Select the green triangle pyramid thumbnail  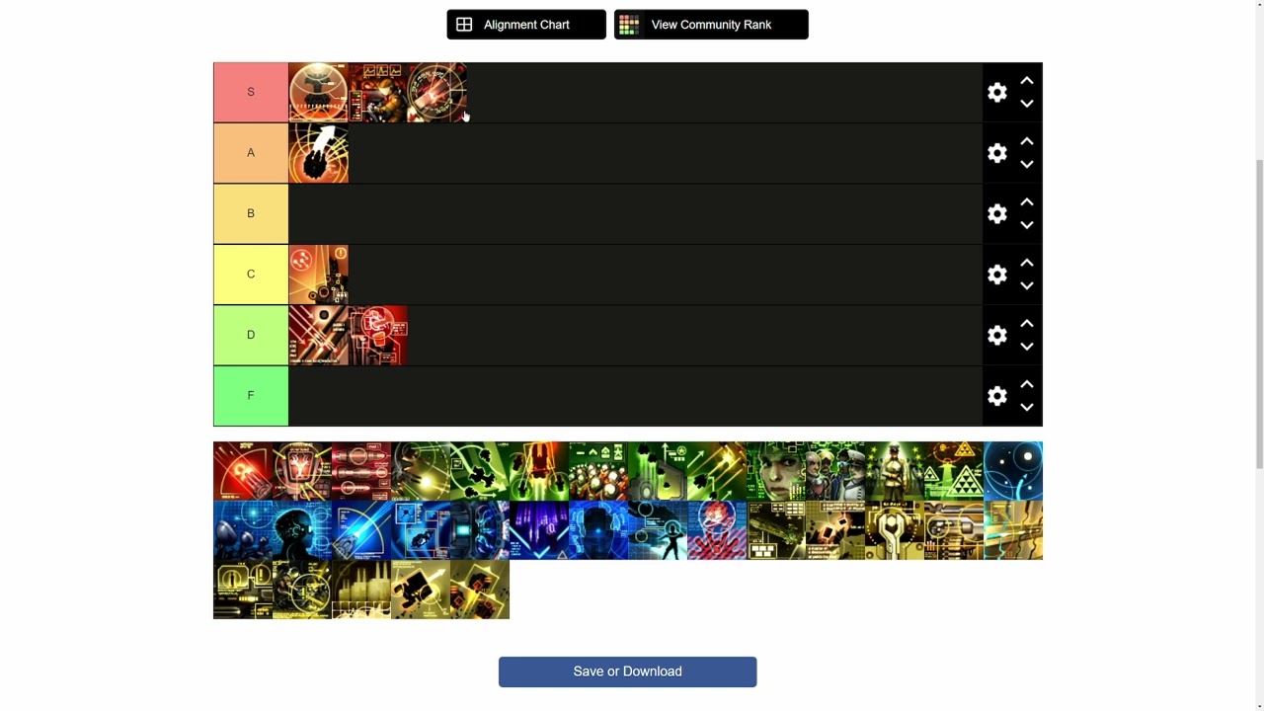pos(954,471)
